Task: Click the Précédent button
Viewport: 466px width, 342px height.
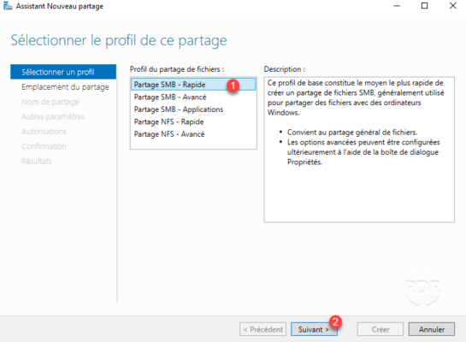Action: pyautogui.click(x=263, y=329)
